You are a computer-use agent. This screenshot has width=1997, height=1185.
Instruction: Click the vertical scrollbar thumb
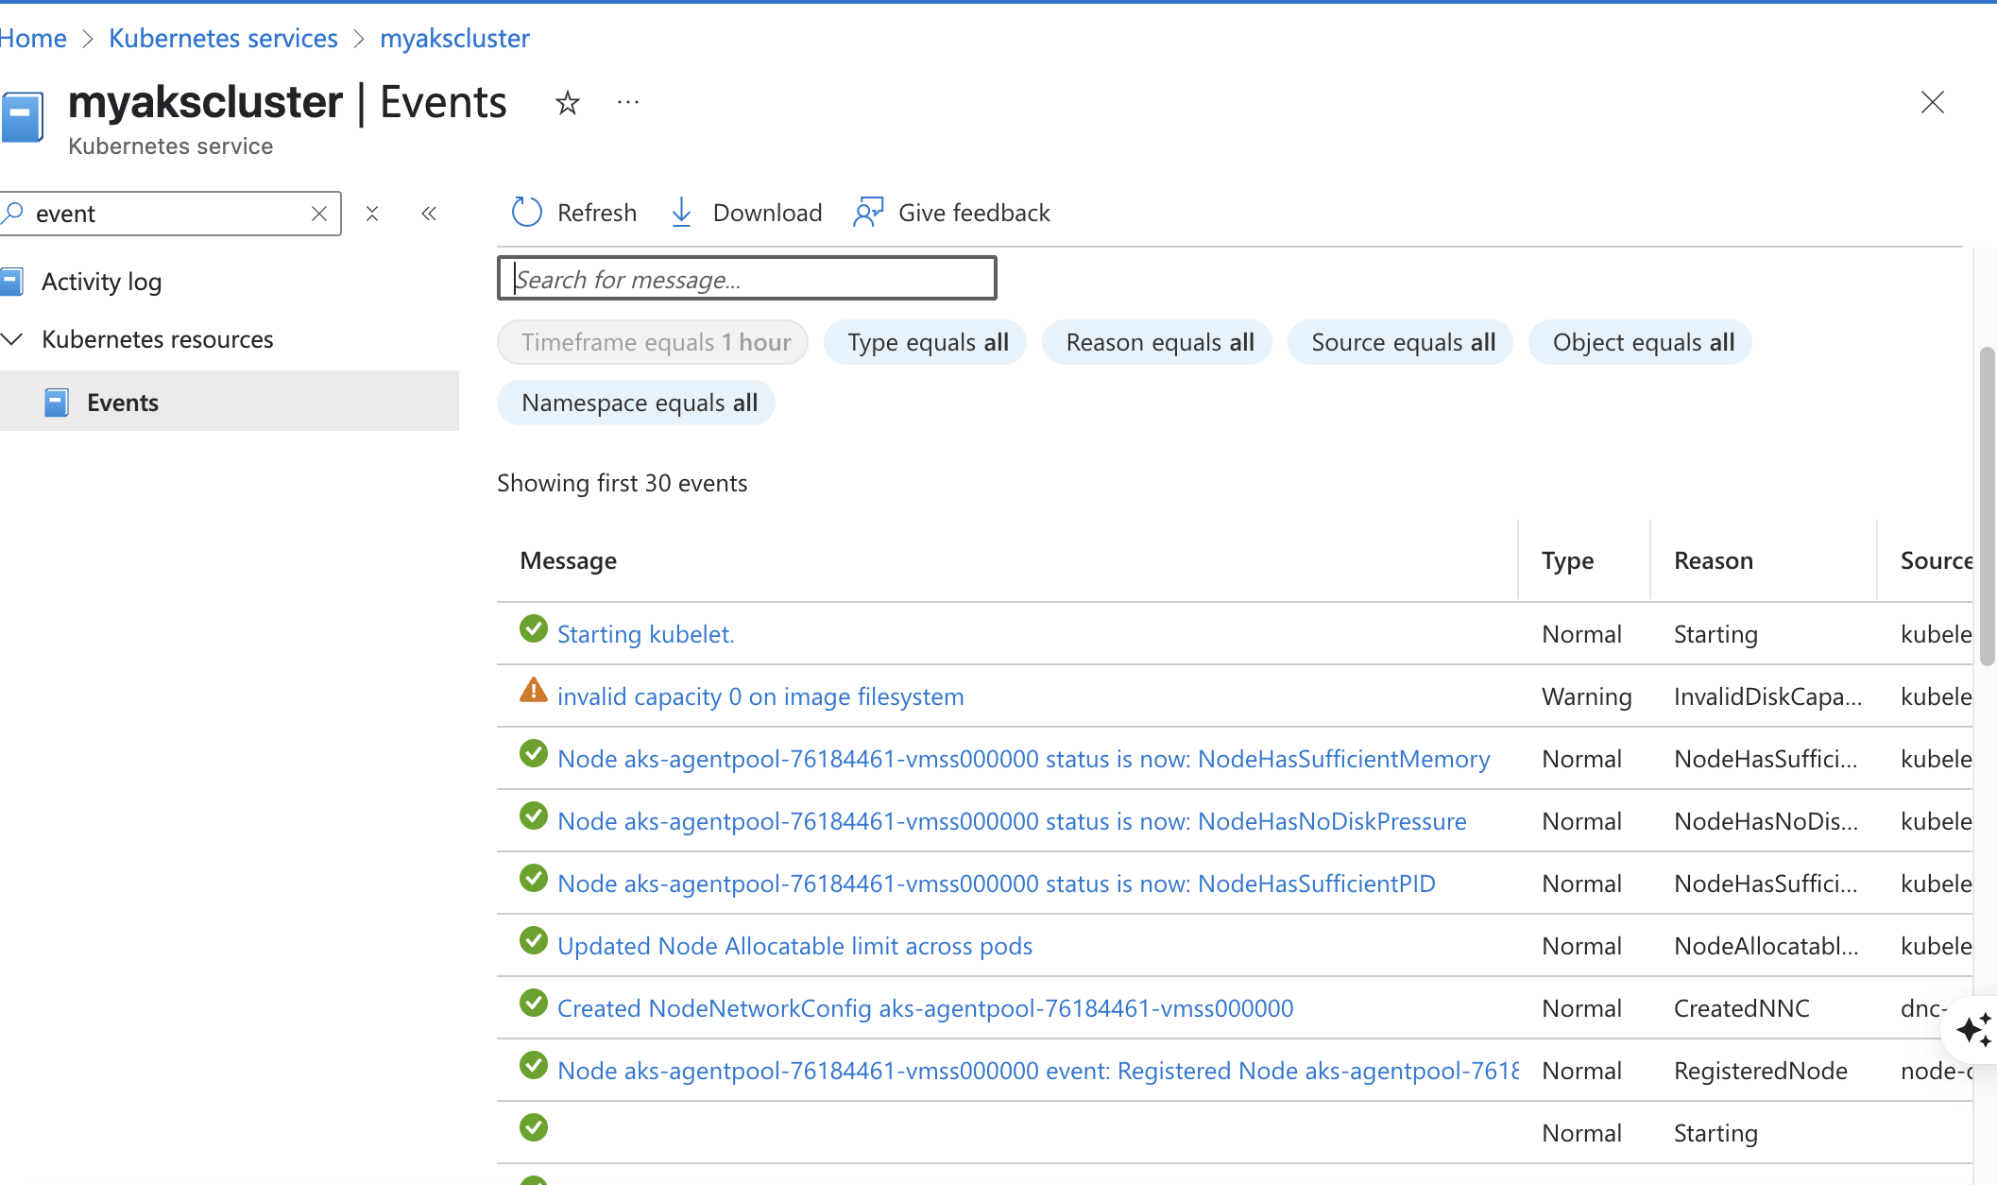point(1987,506)
